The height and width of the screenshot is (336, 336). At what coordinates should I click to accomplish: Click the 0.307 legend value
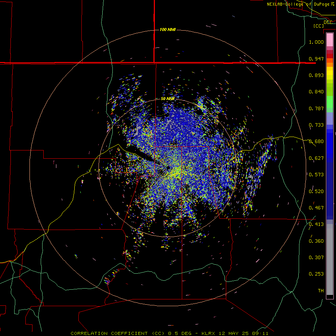316,258
